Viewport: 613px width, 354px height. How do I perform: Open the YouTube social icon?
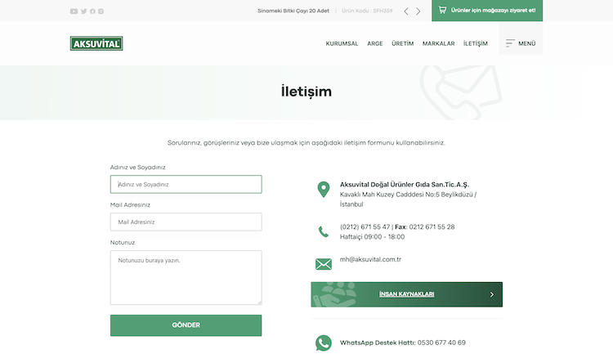(x=74, y=11)
